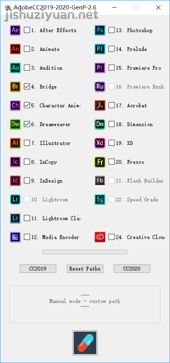Click the Premiere Pro Pr icon
170x363 pixels.
[x=100, y=68]
